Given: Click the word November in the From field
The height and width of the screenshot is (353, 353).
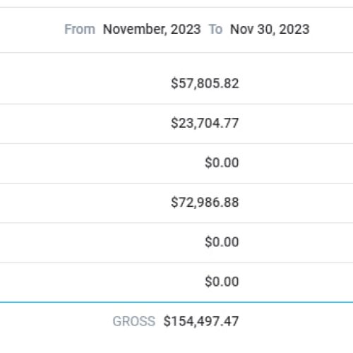Looking at the screenshot, I should point(134,30).
